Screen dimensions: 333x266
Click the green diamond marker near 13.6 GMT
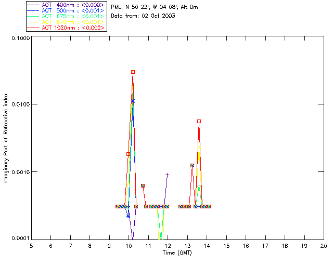tap(199, 186)
